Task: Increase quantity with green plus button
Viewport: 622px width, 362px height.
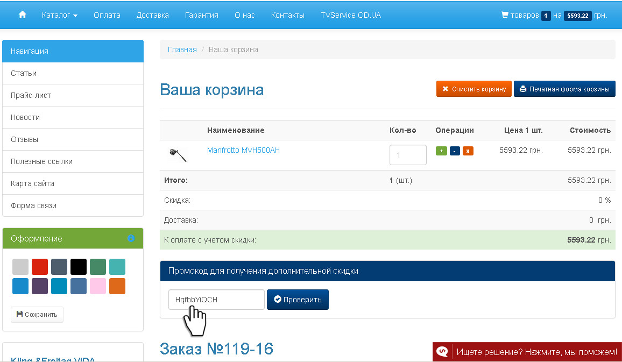Action: pos(441,151)
